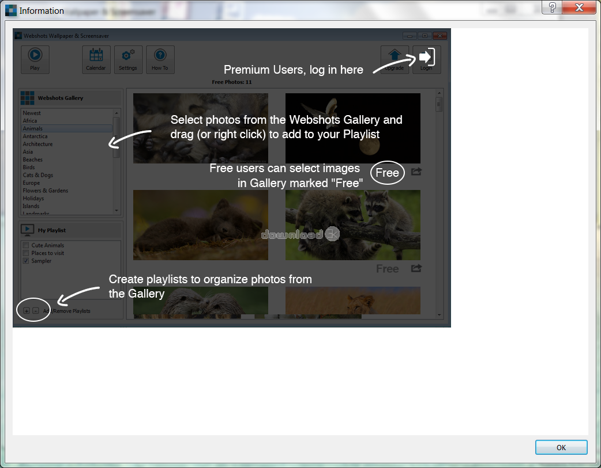Click the gallery list scroll-up arrow
Viewport: 601px width, 468px height.
click(117, 113)
